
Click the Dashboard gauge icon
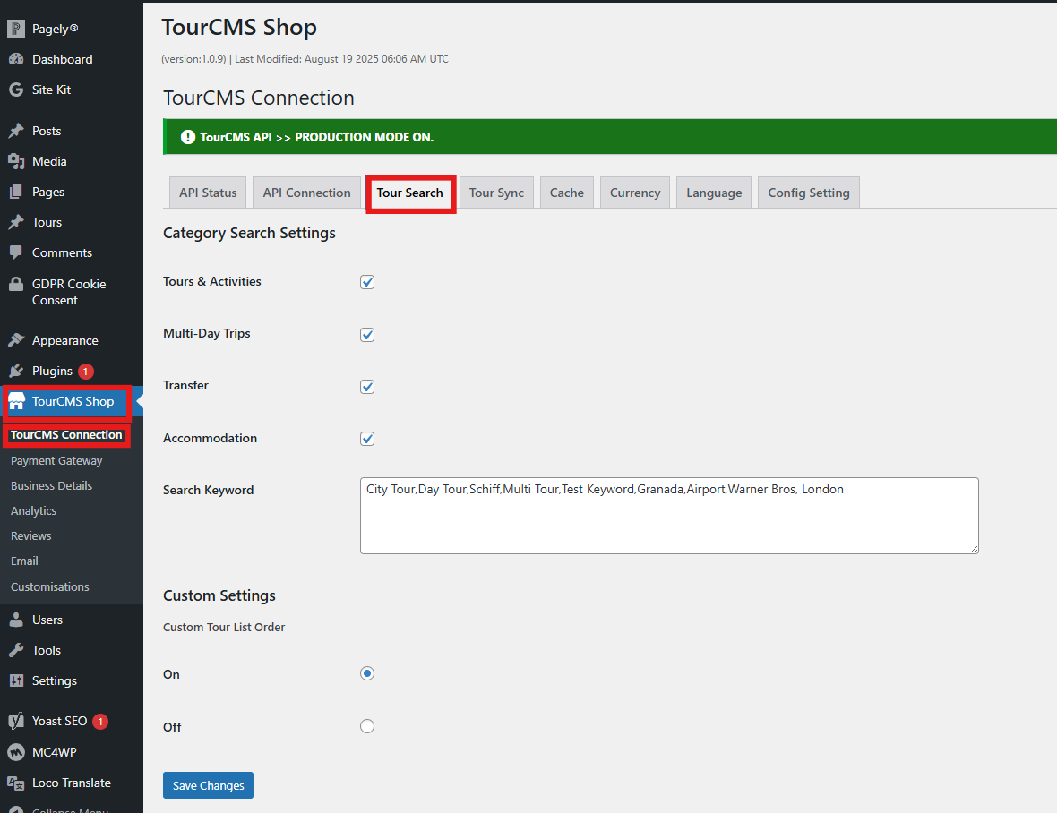[x=16, y=59]
